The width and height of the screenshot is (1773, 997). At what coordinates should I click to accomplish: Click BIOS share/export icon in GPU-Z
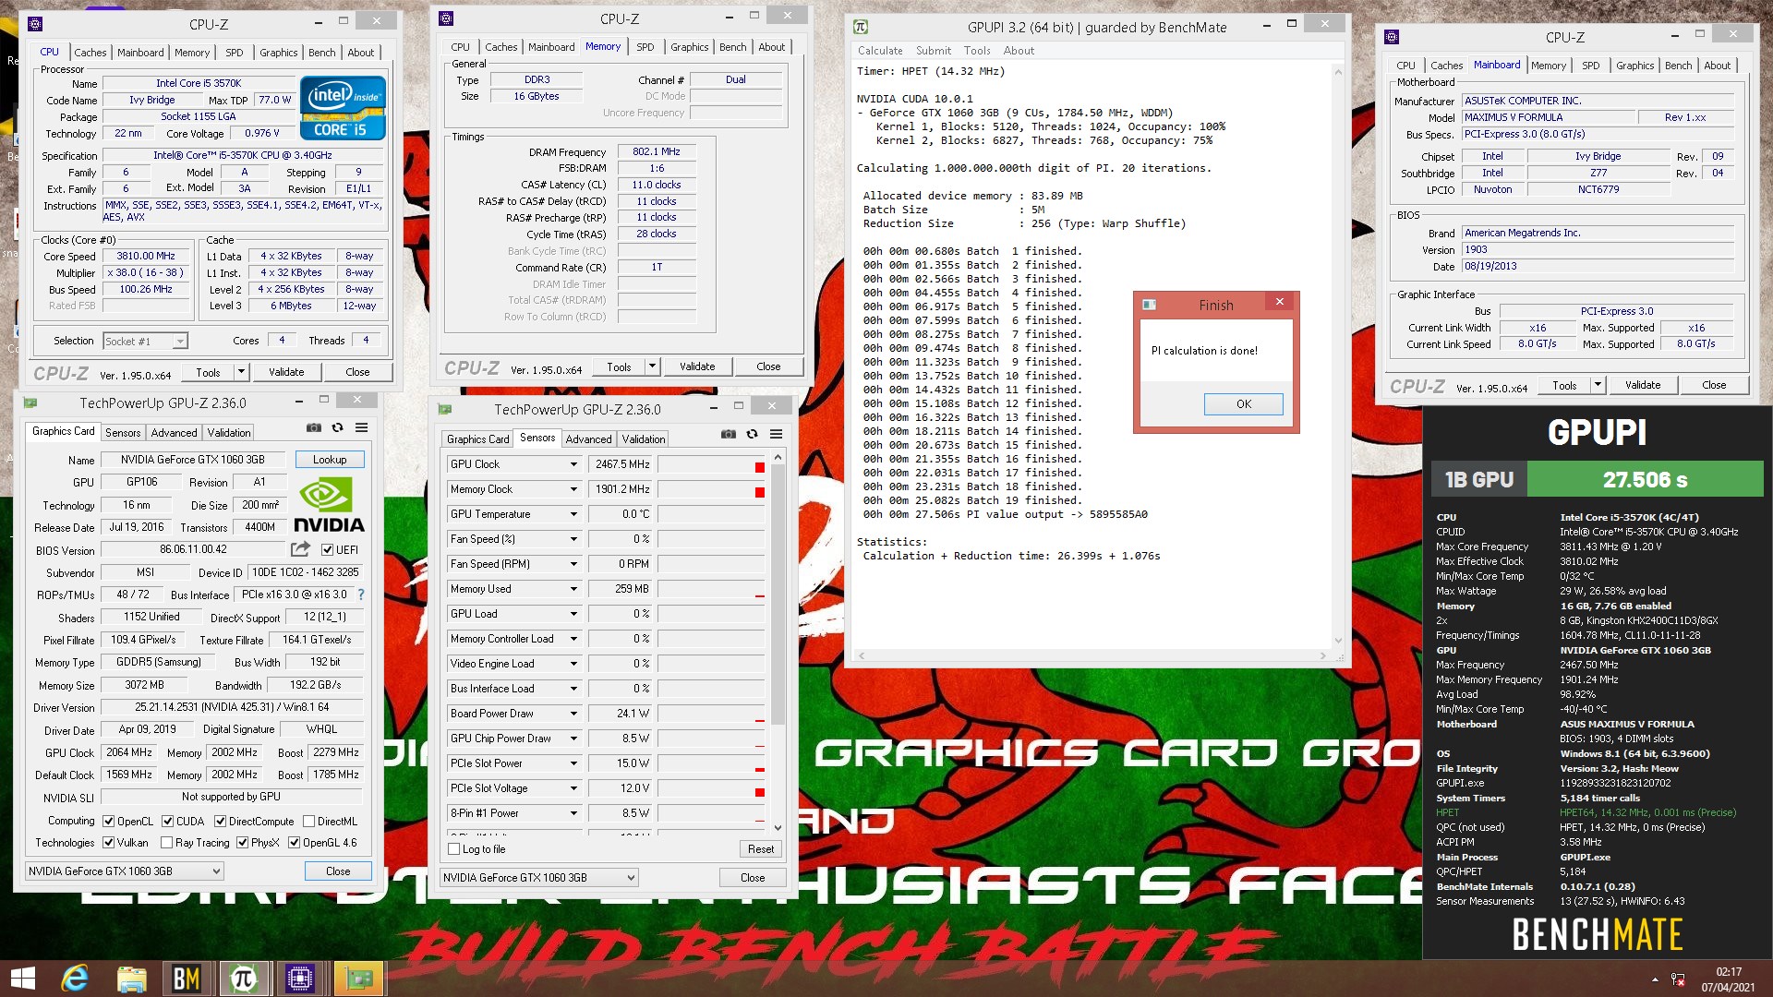pos(300,549)
